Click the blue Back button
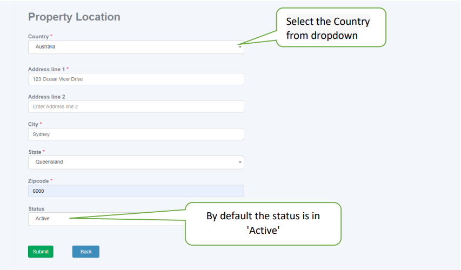This screenshot has width=461, height=270. (x=86, y=252)
